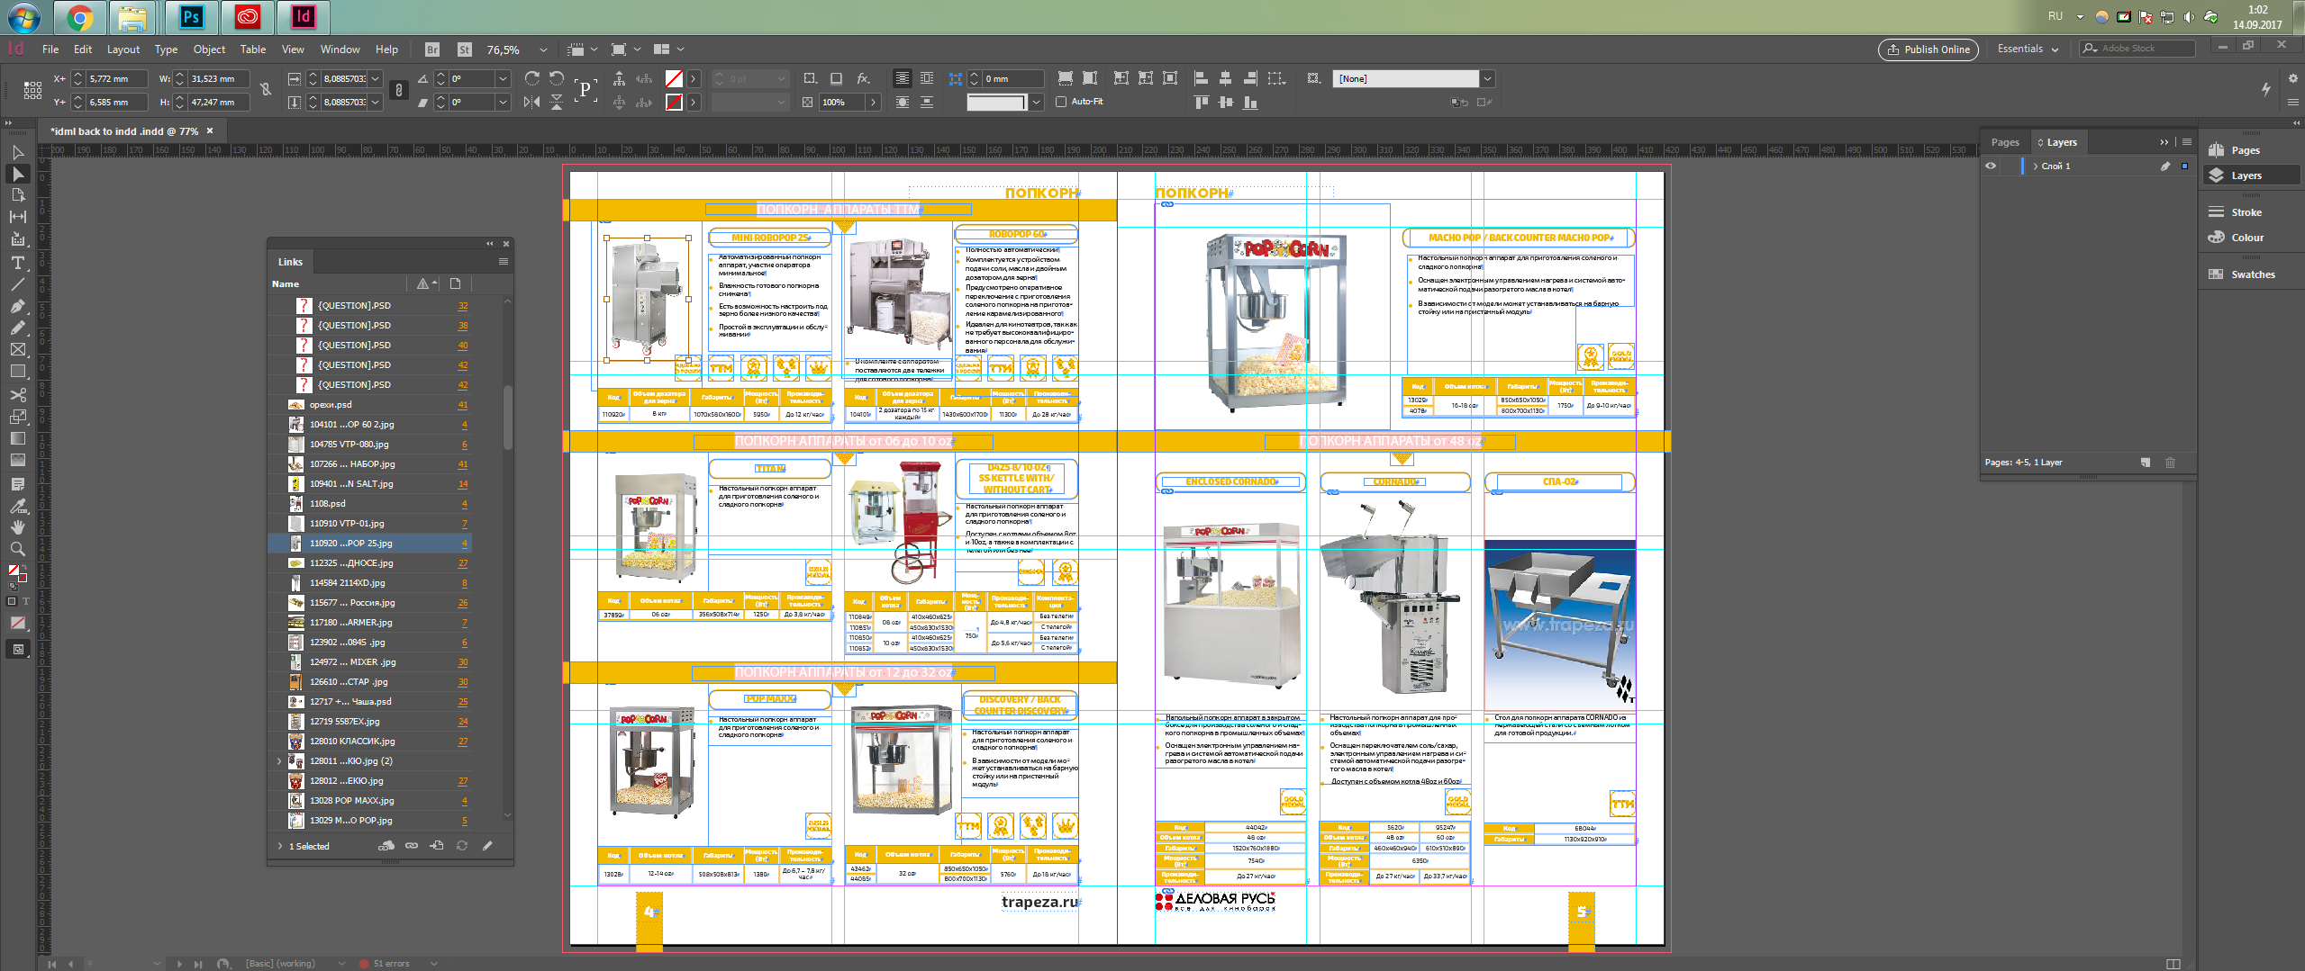This screenshot has height=971, width=2305.
Task: Open the [None] object style dropdown
Action: click(1487, 78)
